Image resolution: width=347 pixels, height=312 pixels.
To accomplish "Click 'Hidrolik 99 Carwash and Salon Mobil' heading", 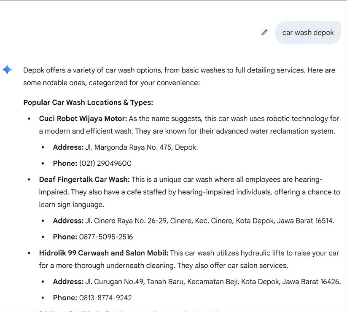I will point(104,253).
